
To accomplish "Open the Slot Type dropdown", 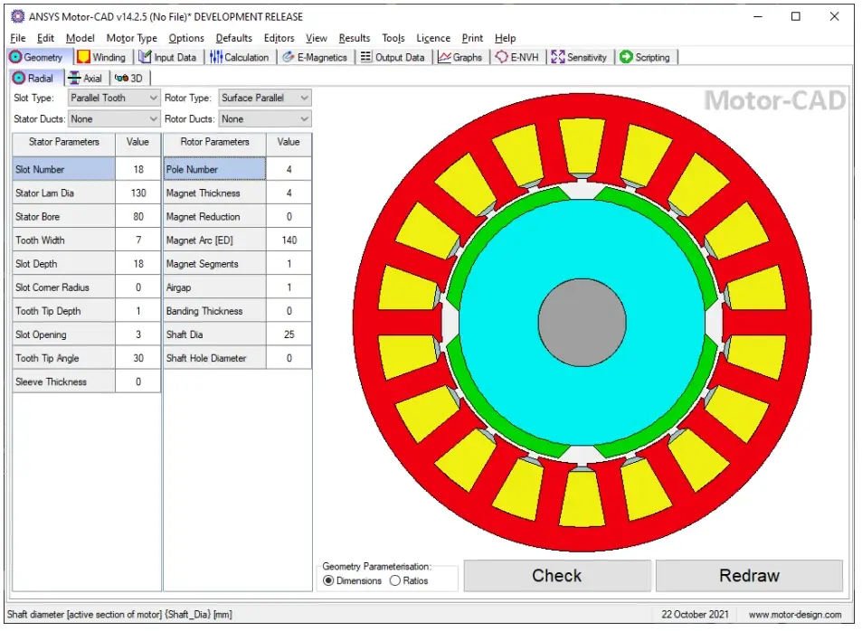I will pos(114,98).
